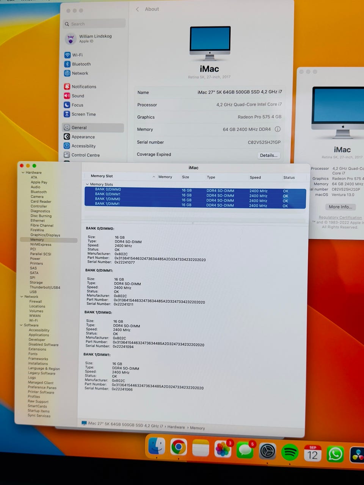This screenshot has width=364, height=485.
Task: Collapse the Memory Slots disclosure triangle
Action: click(87, 185)
